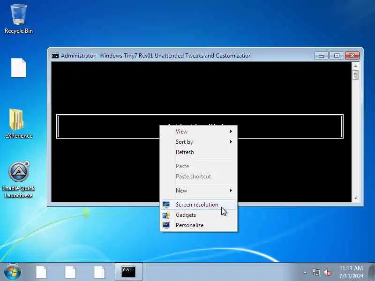375x281 pixels.
Task: Open first blank pinned taskbar icon
Action: click(42, 272)
